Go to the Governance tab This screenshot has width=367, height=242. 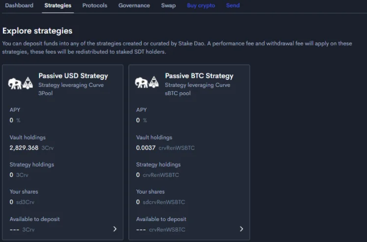coord(134,5)
